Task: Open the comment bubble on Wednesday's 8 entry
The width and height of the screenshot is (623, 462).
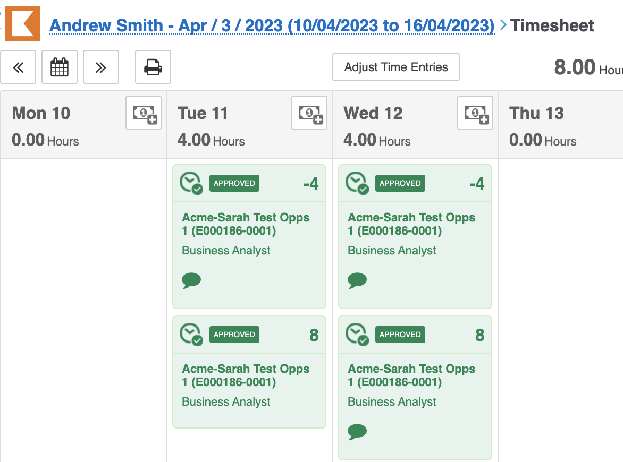Action: (x=357, y=431)
